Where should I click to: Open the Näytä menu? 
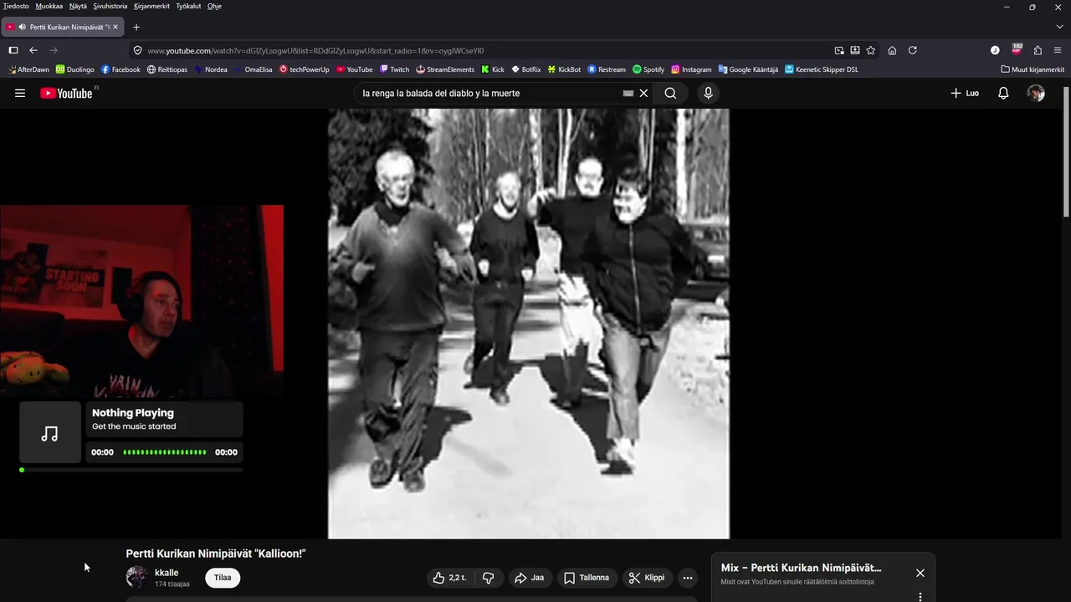(x=78, y=6)
